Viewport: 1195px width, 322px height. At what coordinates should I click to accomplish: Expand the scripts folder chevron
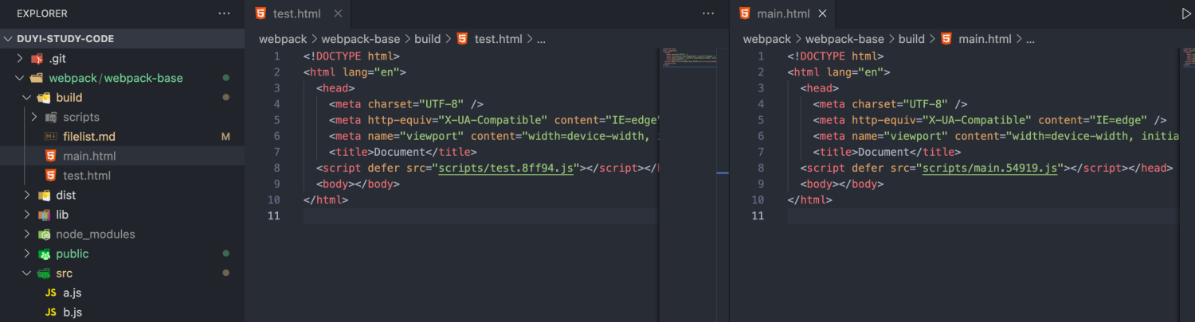34,117
